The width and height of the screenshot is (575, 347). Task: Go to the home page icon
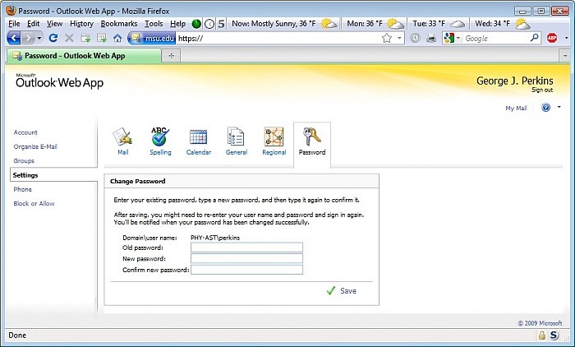tap(117, 38)
